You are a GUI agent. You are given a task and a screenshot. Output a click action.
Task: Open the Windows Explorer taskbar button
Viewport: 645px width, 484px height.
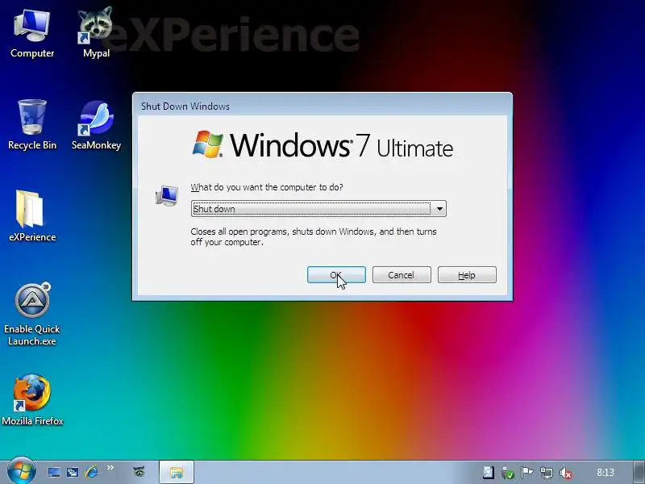[x=176, y=472]
